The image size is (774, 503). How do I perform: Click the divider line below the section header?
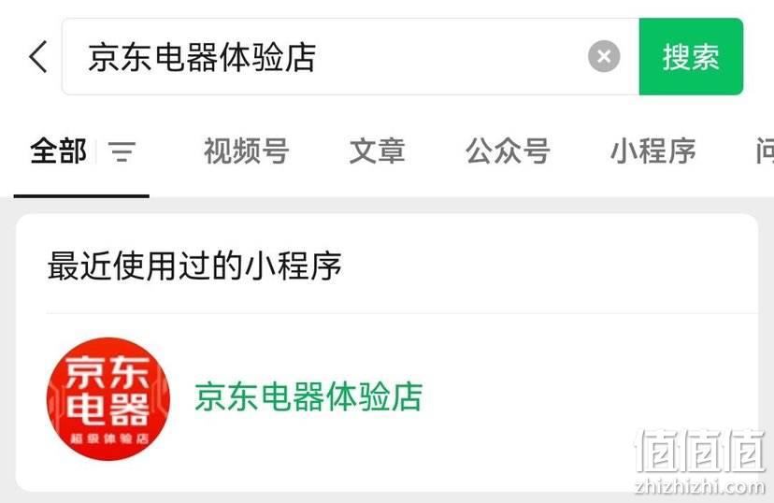tap(402, 313)
